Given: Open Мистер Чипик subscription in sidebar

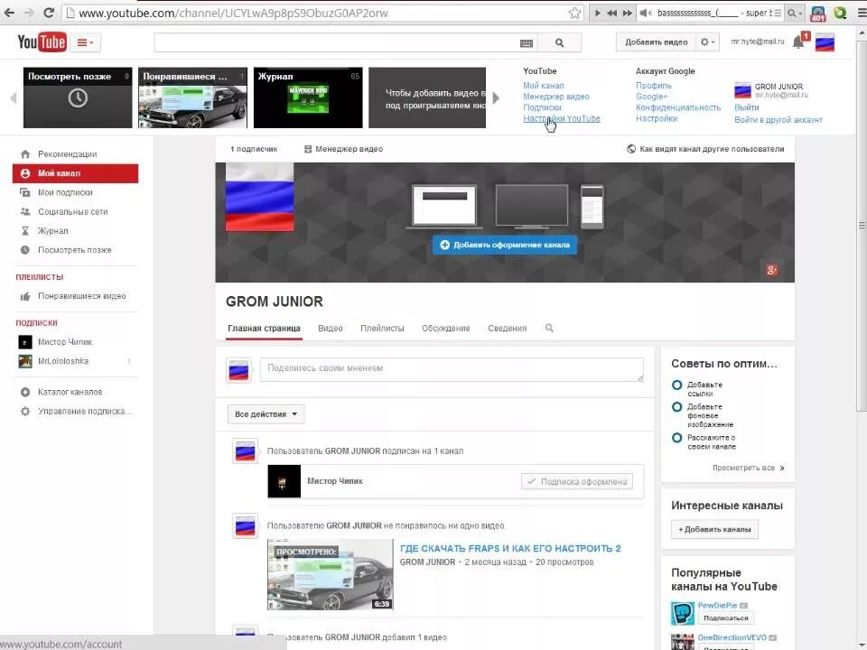Looking at the screenshot, I should tap(75, 342).
